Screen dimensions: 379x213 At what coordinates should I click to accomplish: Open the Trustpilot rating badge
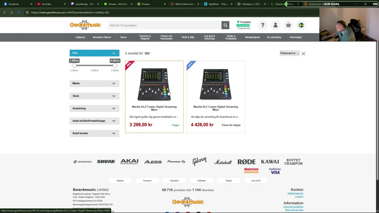point(243,25)
